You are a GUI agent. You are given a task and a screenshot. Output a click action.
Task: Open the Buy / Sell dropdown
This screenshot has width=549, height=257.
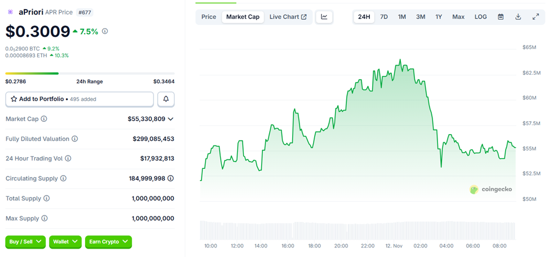[25, 242]
